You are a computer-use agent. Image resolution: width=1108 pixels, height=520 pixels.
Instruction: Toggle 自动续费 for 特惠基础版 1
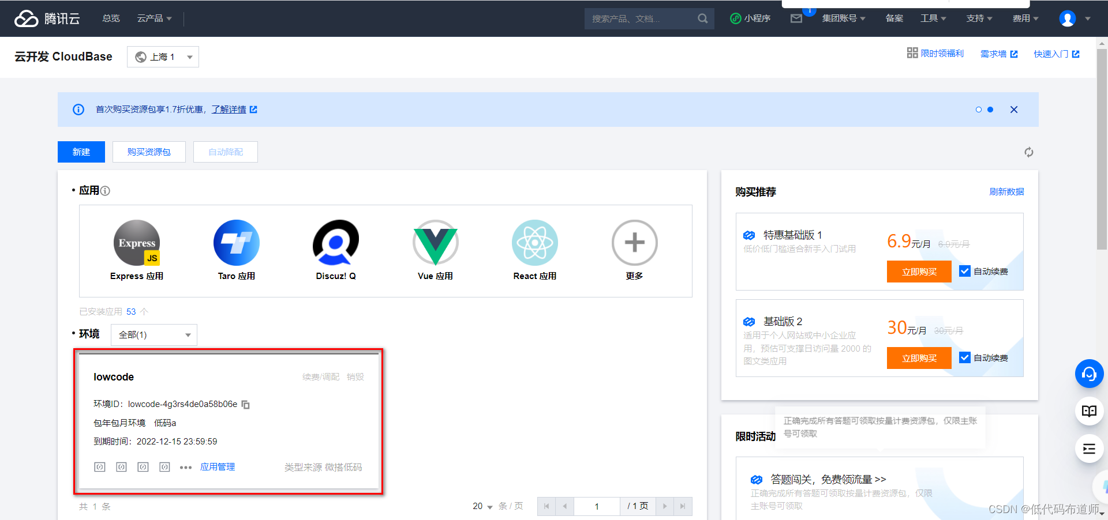click(x=965, y=271)
